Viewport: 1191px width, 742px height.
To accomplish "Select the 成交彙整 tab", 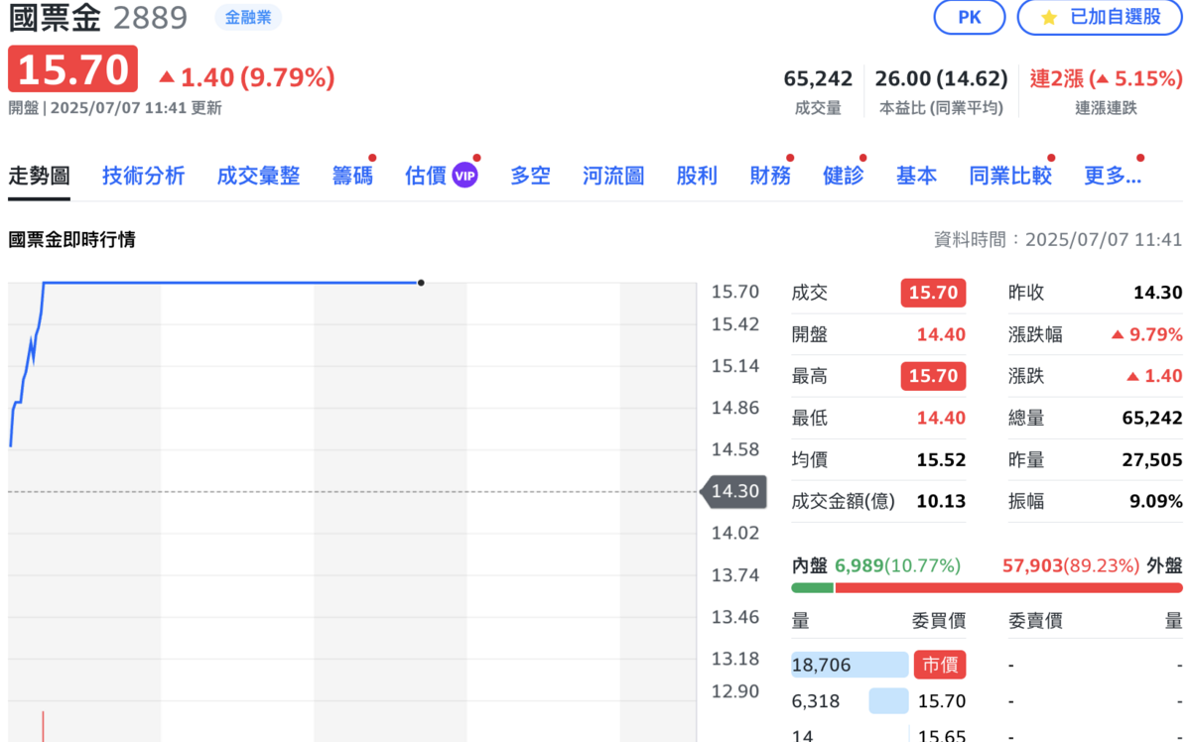I will [x=258, y=176].
